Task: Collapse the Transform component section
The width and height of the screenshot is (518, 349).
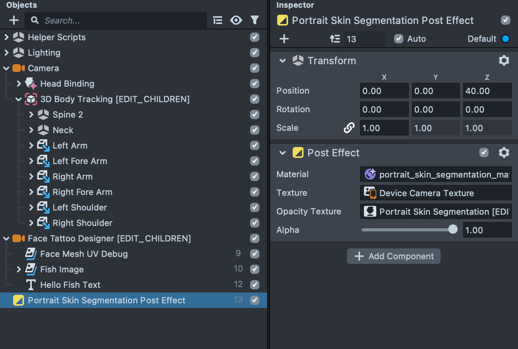Action: pos(283,61)
